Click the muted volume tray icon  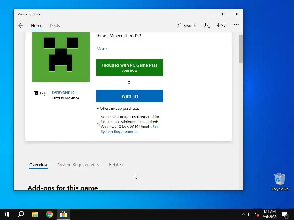tap(257, 214)
